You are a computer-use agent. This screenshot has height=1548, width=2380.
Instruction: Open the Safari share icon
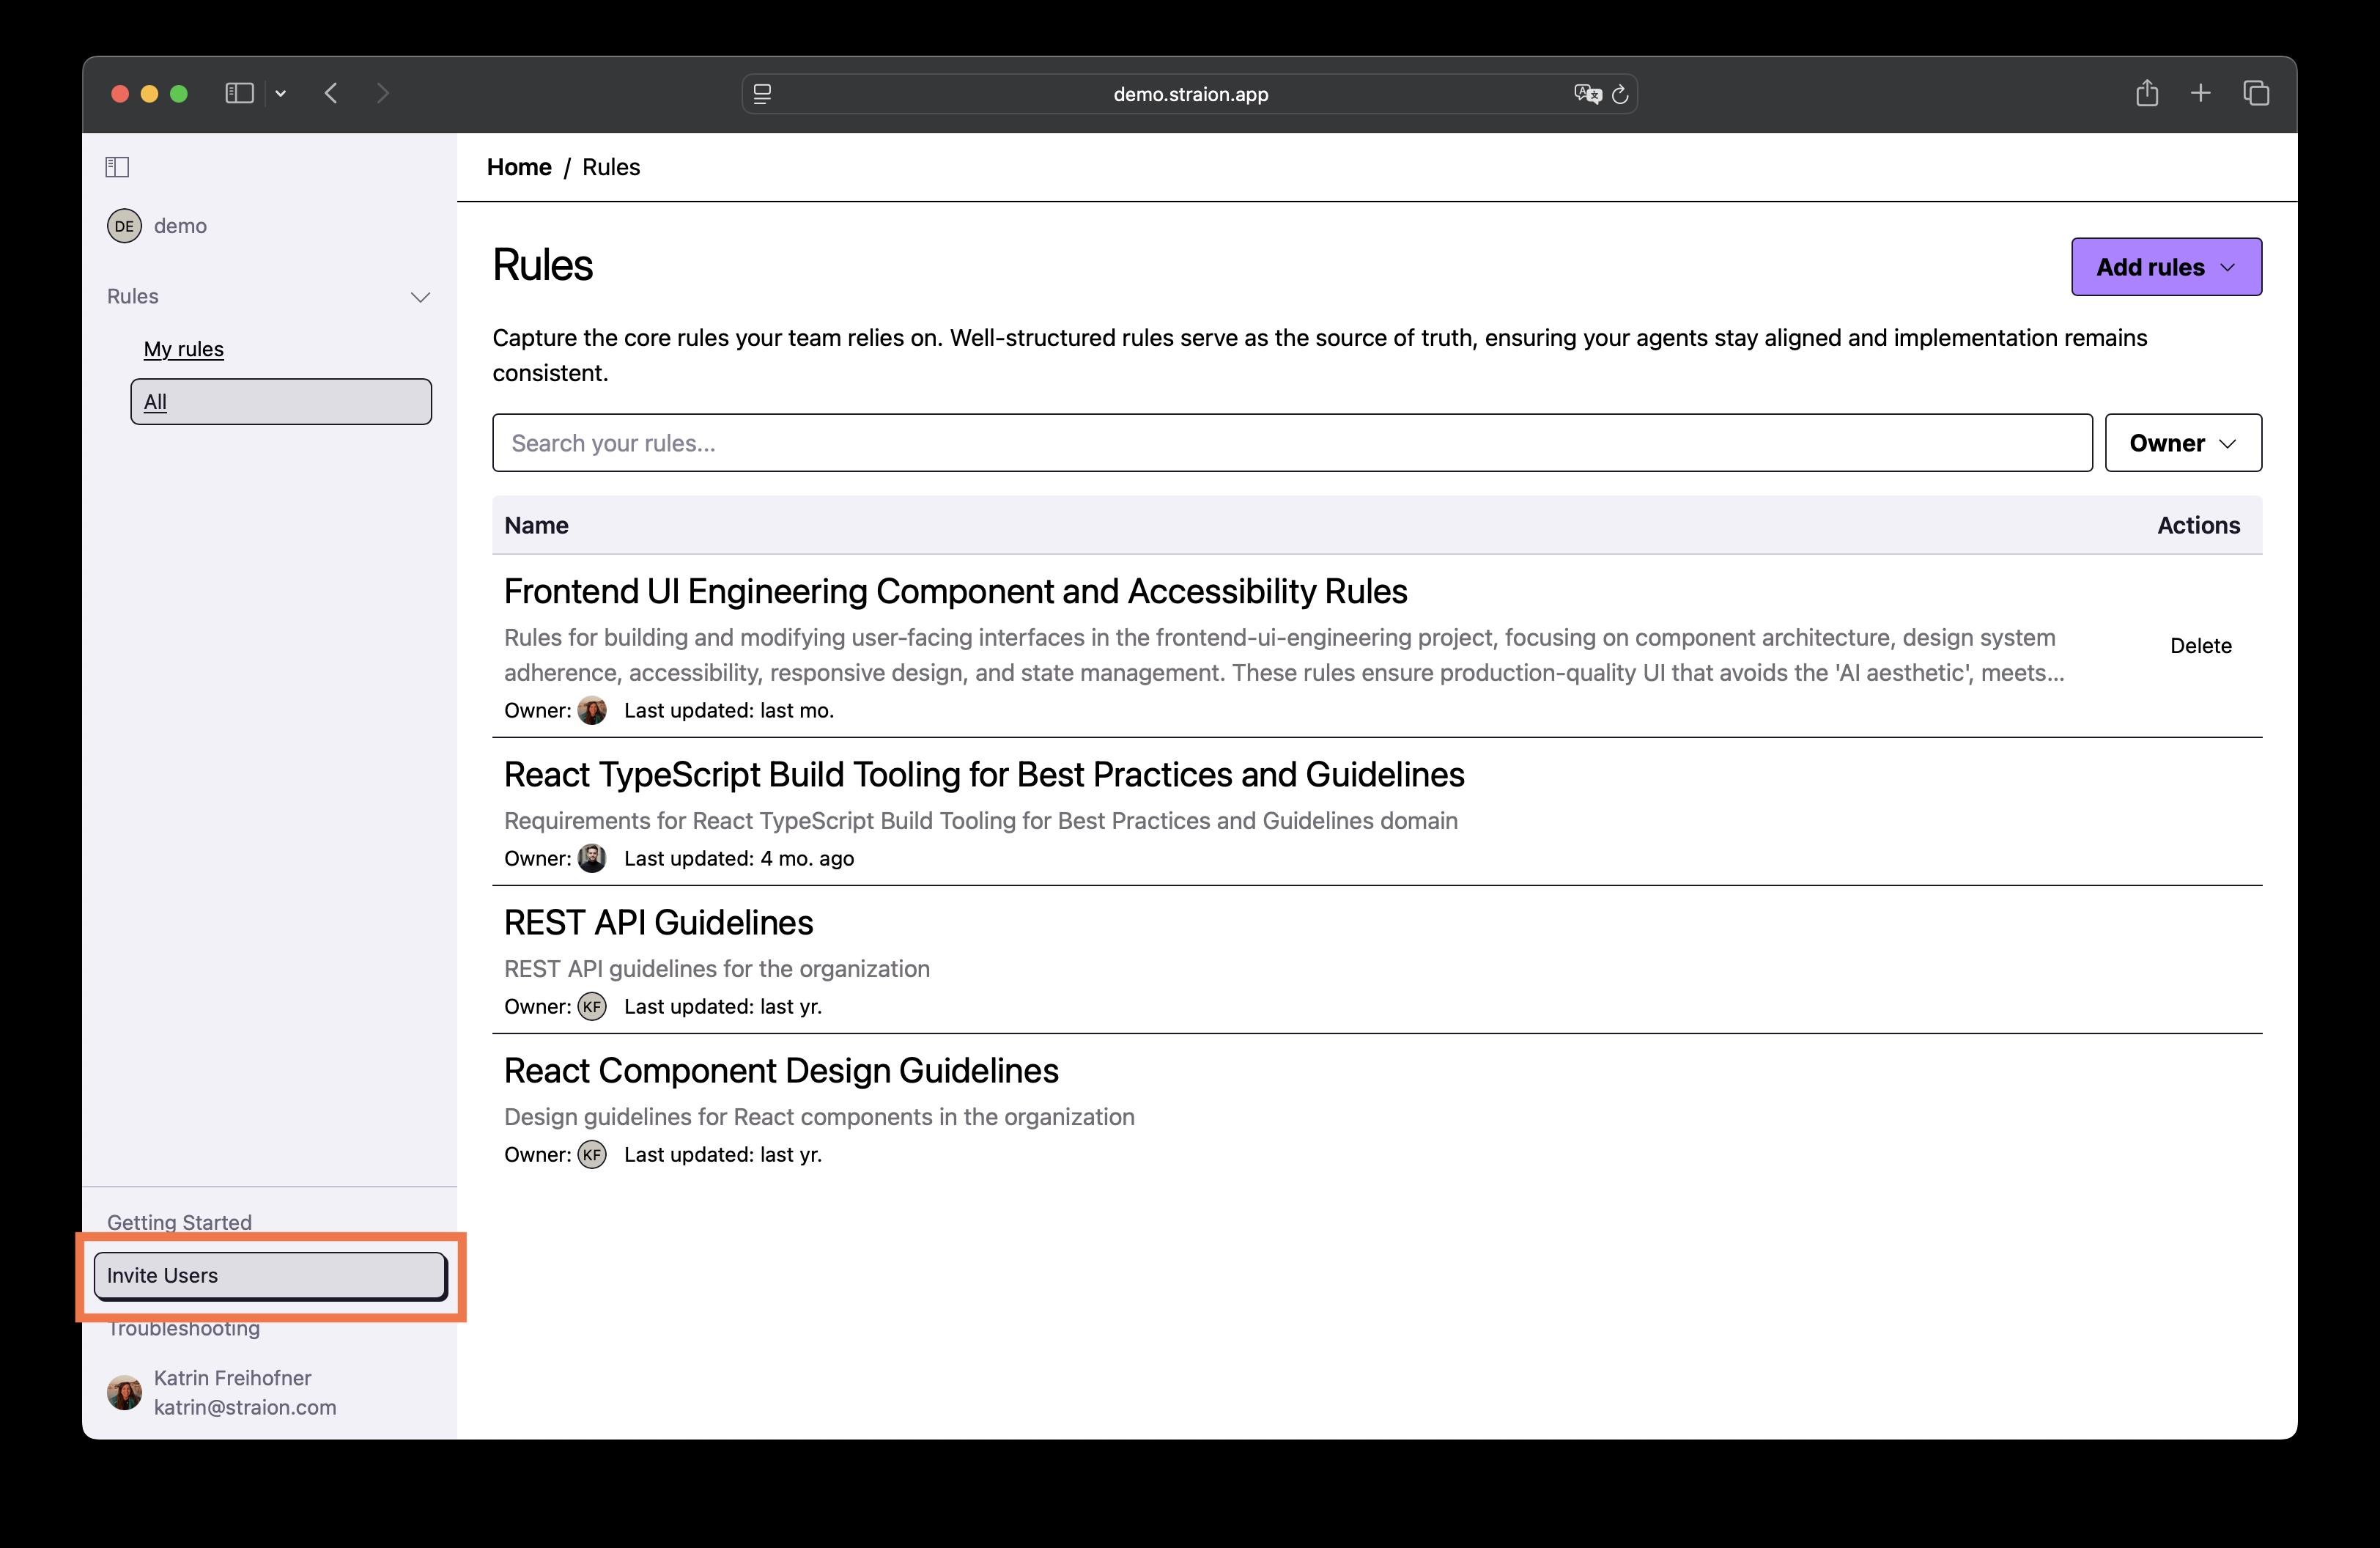pos(2147,93)
